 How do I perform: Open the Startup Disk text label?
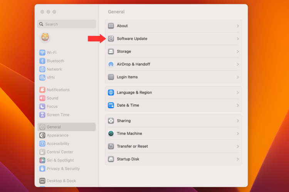click(128, 159)
